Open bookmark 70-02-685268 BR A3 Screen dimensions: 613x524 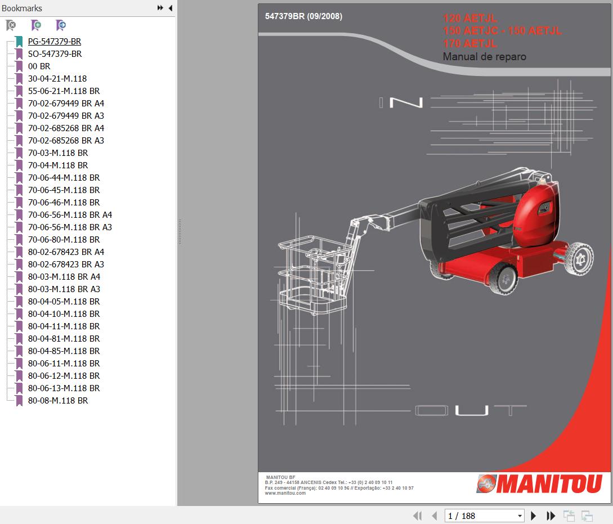(66, 141)
